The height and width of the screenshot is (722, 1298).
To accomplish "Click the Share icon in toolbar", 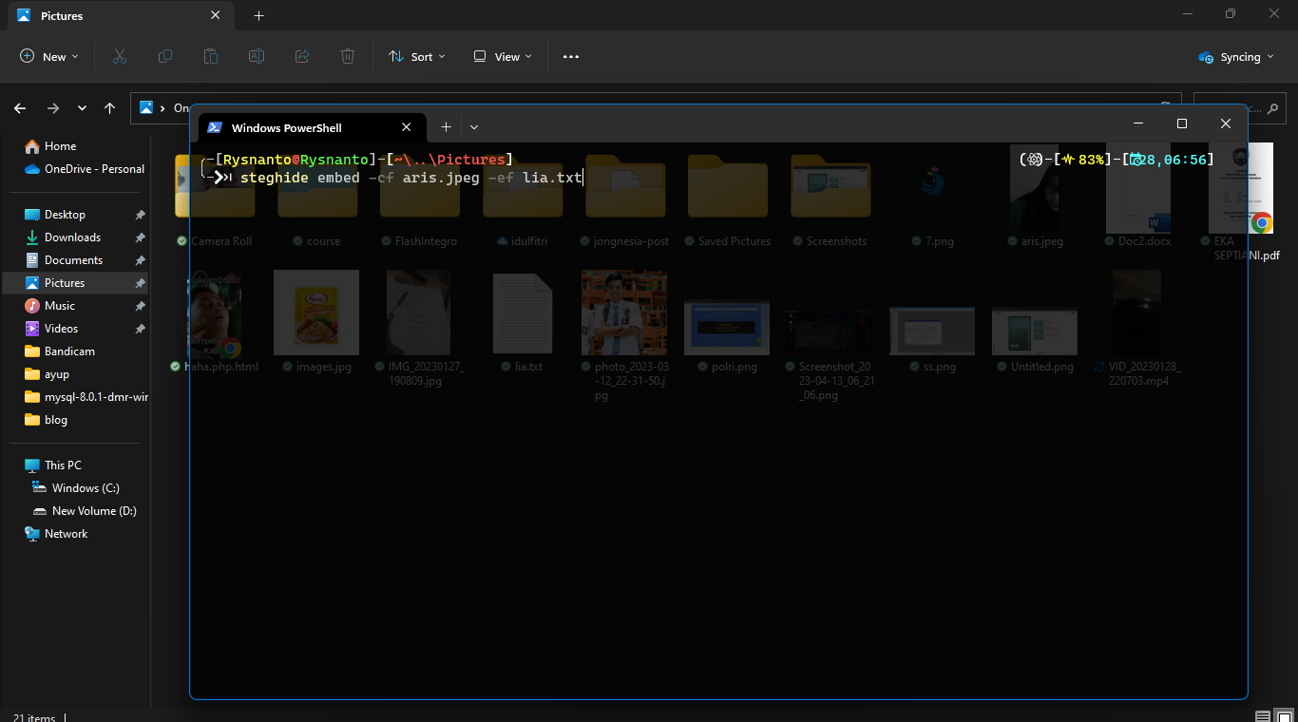I will tap(302, 57).
